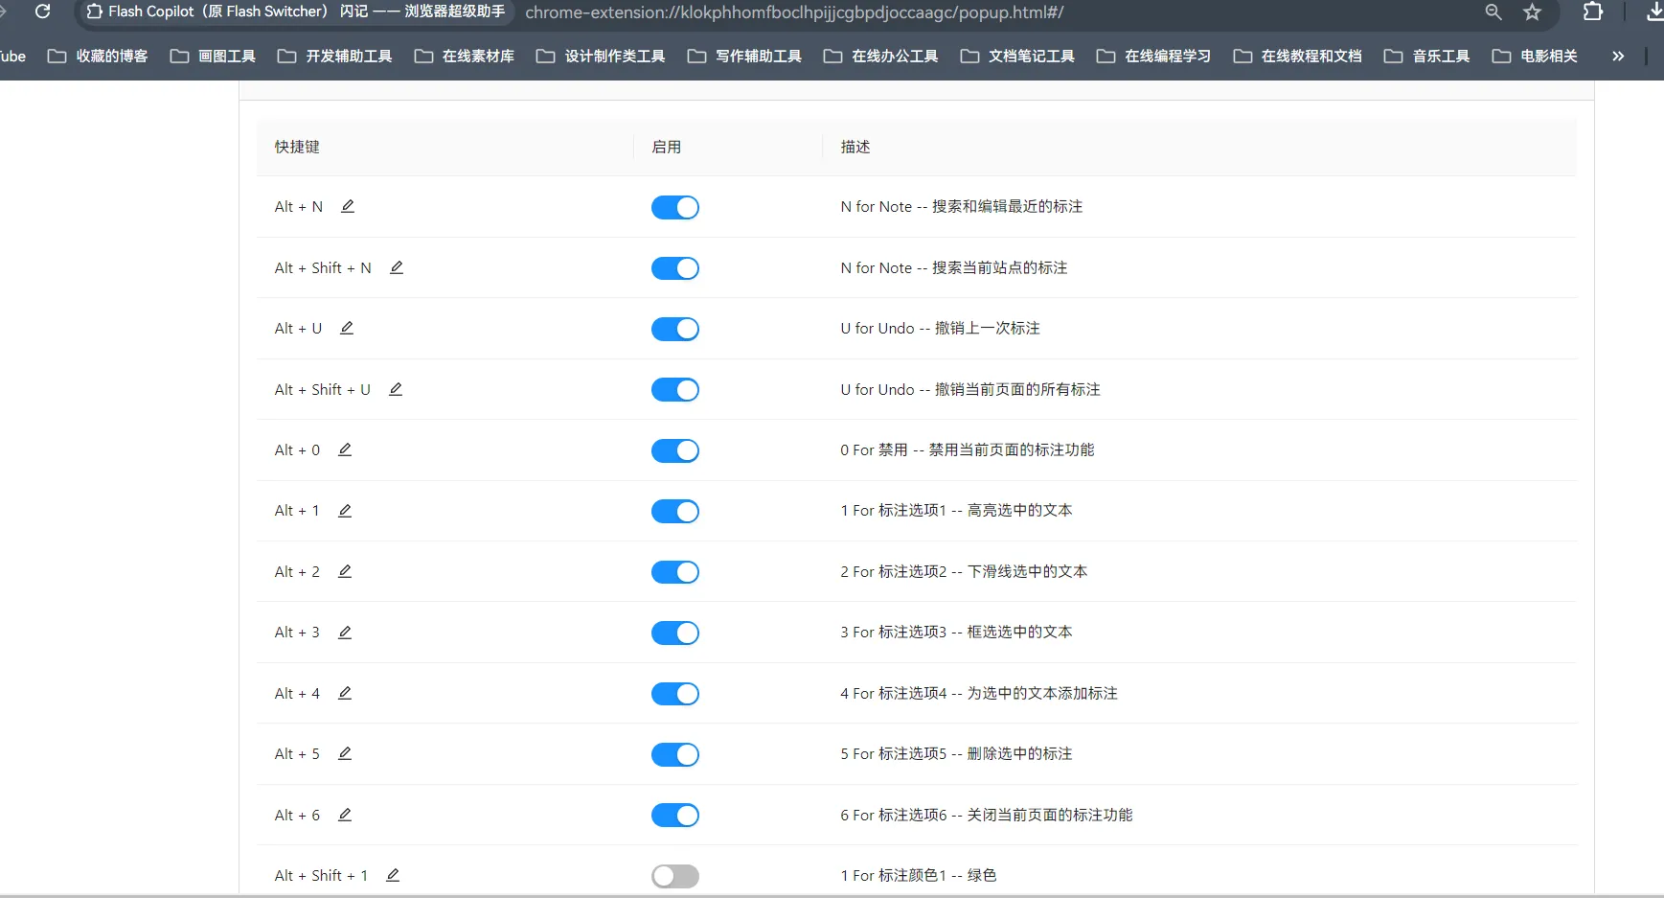Edit the Alt + 0 shortcut key
The image size is (1664, 898).
point(345,449)
